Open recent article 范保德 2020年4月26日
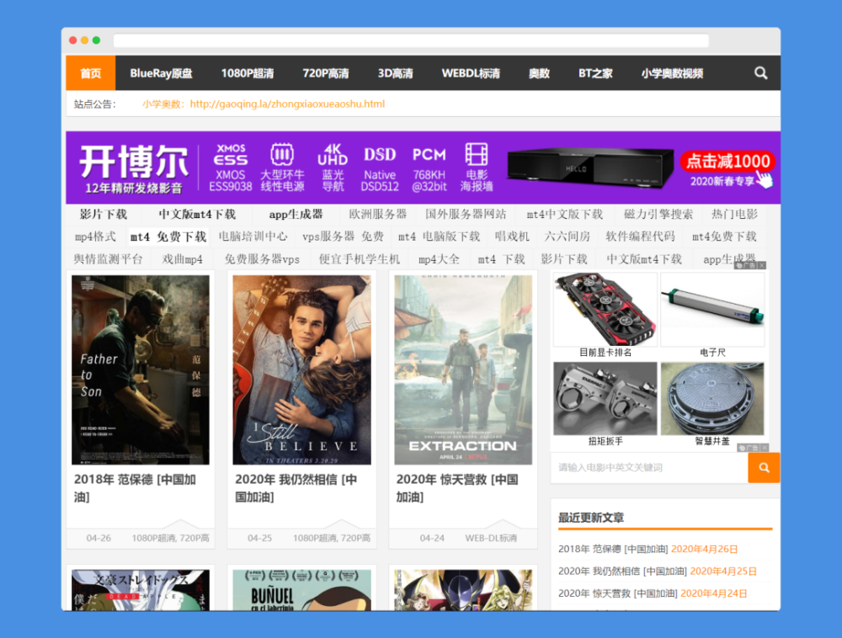 (647, 549)
